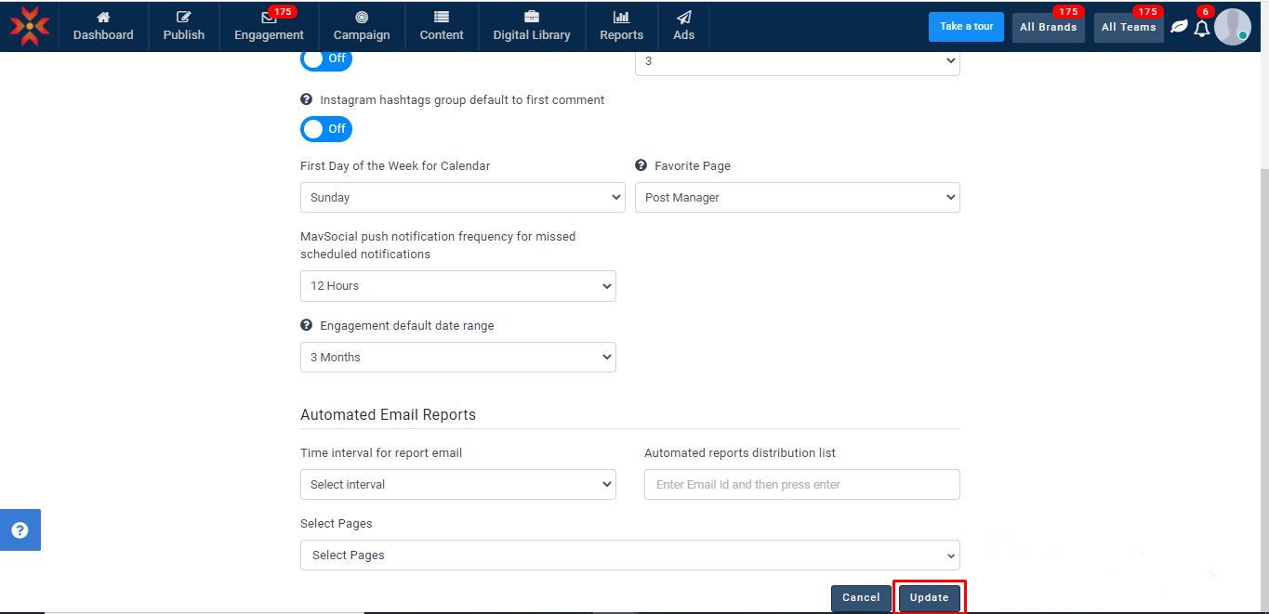Open First Day of the Week dropdown
Image resolution: width=1269 pixels, height=614 pixels.
[462, 197]
